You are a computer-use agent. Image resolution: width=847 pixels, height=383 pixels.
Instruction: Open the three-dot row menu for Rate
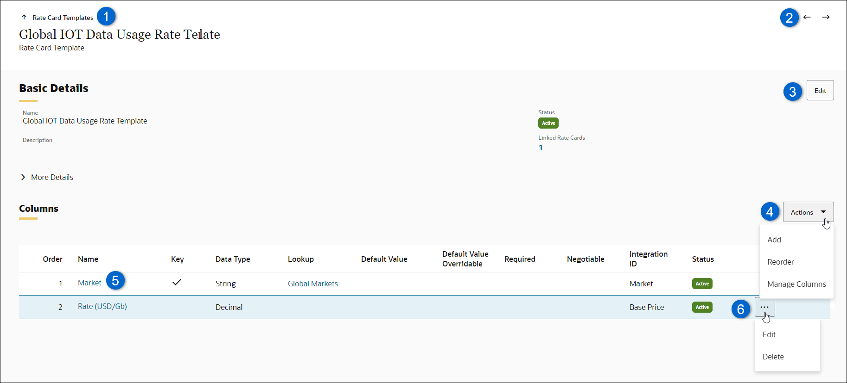(x=764, y=307)
